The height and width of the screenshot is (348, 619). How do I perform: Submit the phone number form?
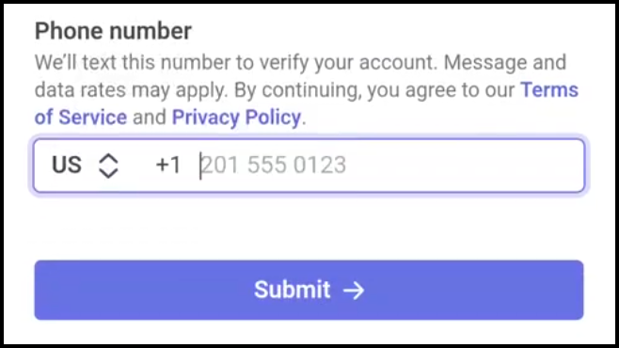point(309,290)
